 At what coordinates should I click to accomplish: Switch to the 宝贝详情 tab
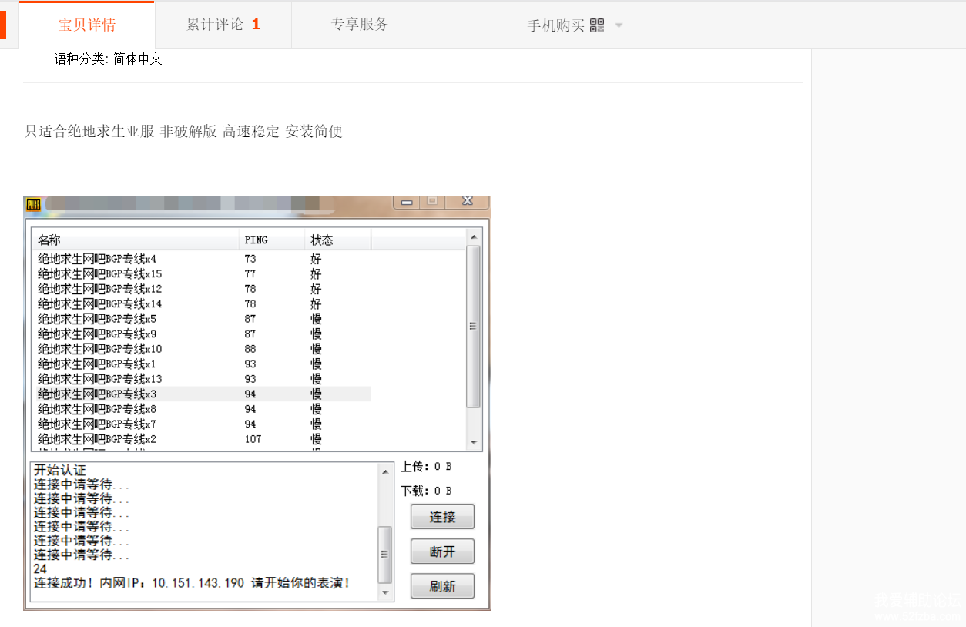tap(87, 25)
